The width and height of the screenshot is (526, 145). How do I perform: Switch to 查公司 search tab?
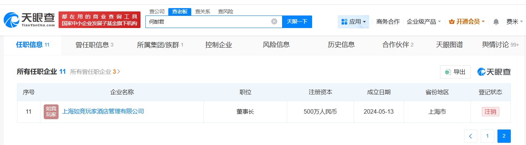tap(157, 11)
